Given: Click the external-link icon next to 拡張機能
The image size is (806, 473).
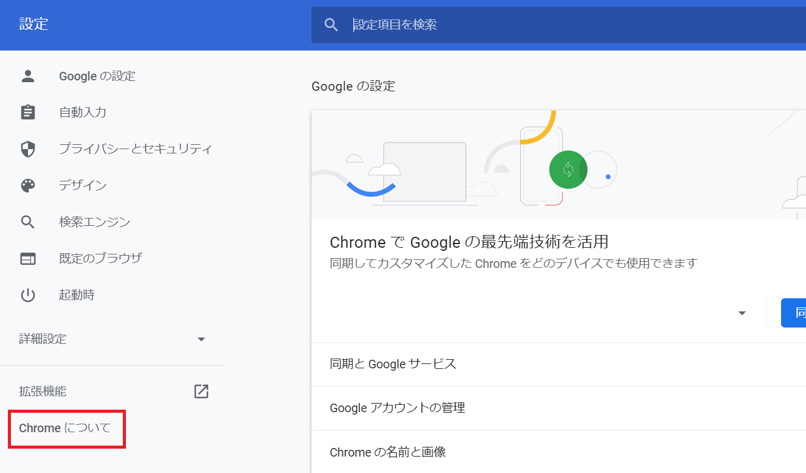Looking at the screenshot, I should pyautogui.click(x=201, y=391).
